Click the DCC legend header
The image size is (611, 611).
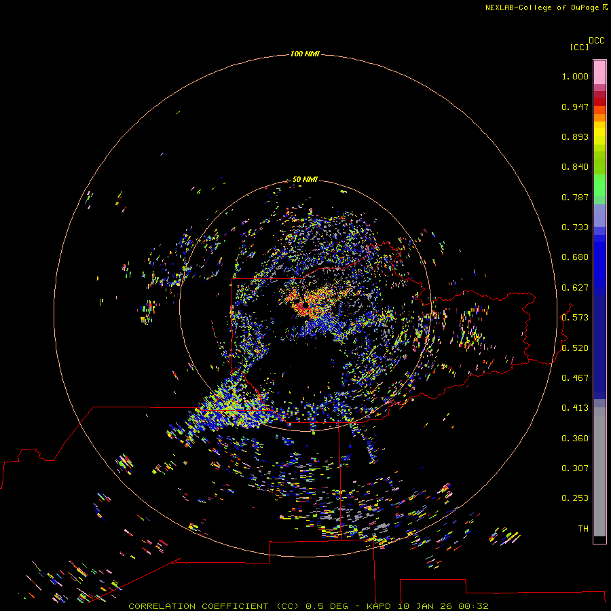point(597,41)
